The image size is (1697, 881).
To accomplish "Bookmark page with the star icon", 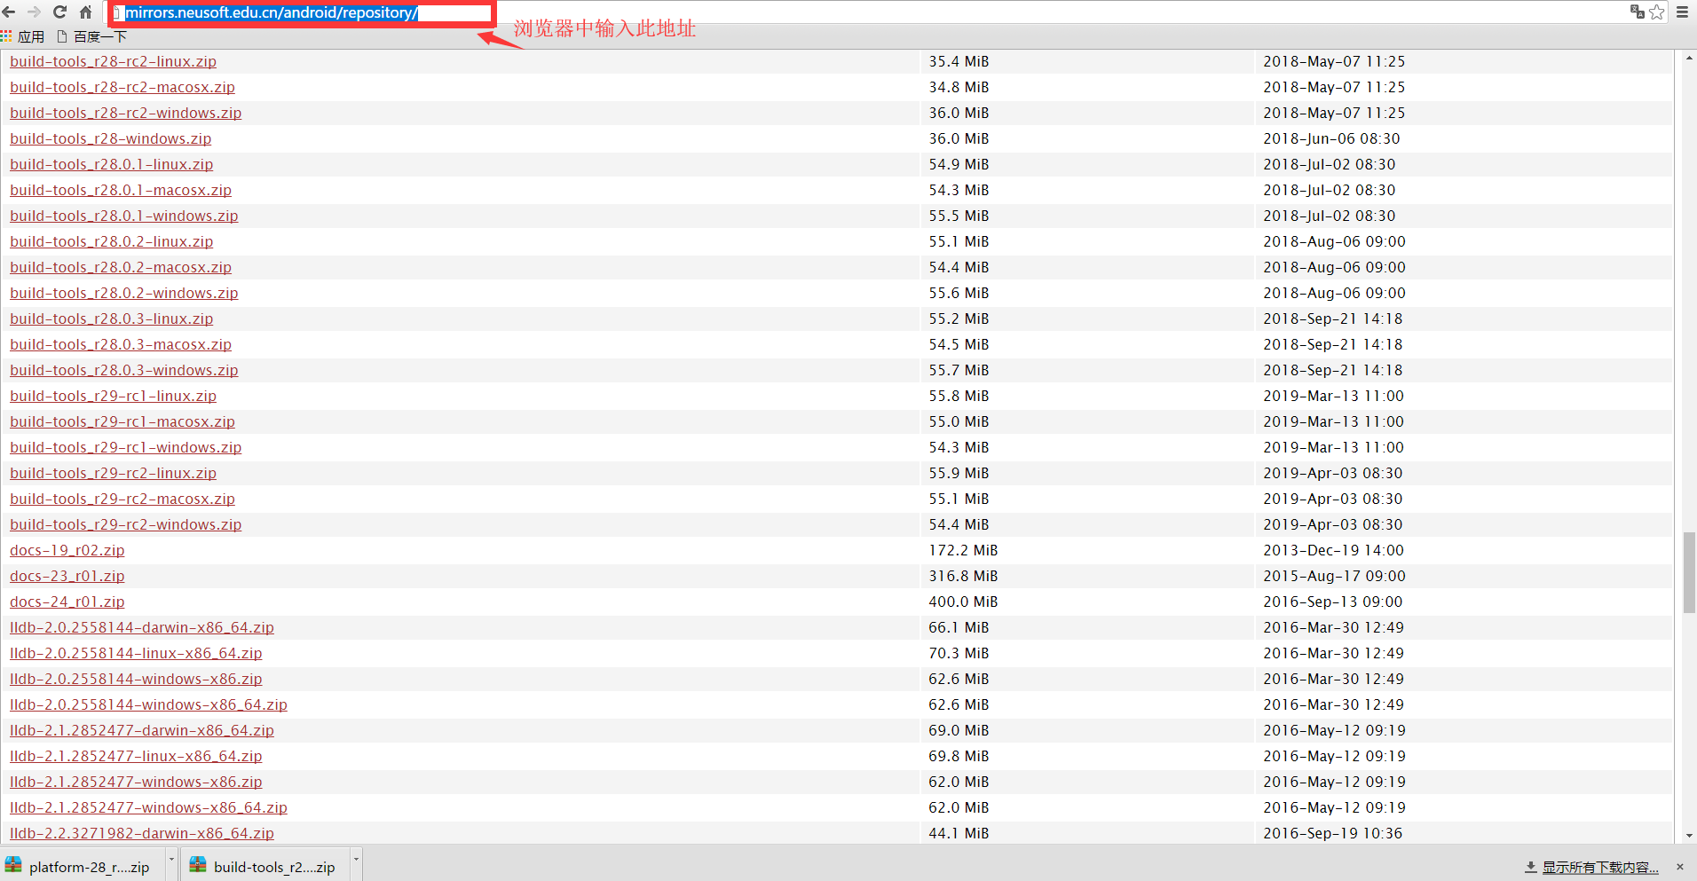I will point(1657,12).
